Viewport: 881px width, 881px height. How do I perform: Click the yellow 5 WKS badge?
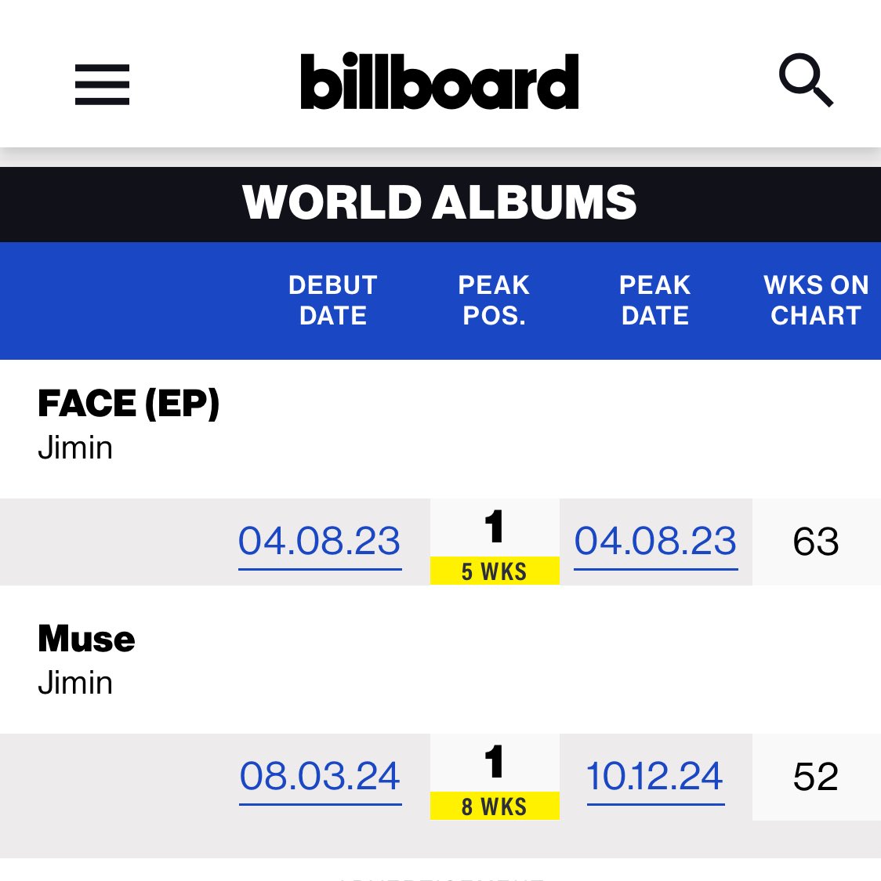[495, 571]
